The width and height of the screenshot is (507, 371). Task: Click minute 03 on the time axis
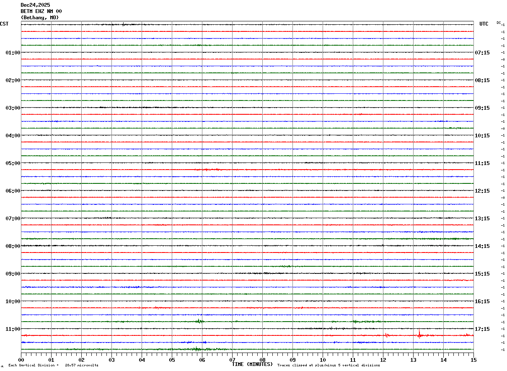point(111,360)
